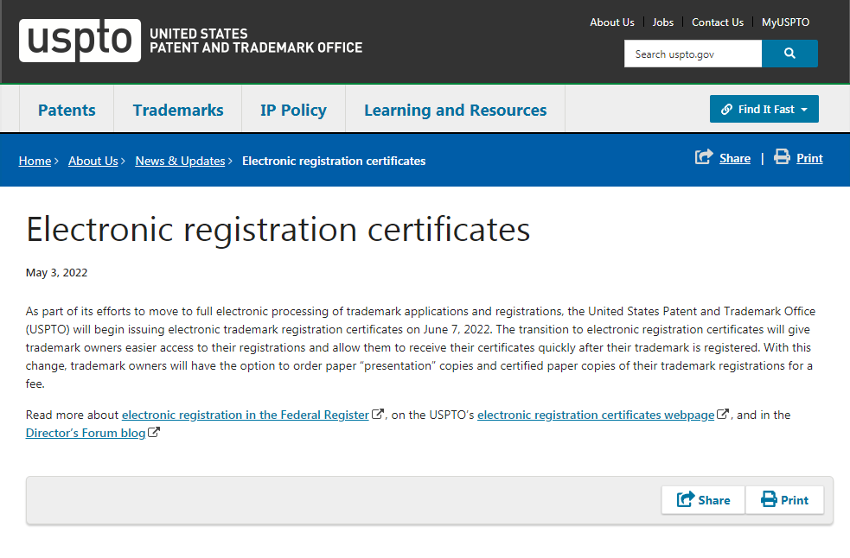Click the Print button at the page bottom
This screenshot has width=850, height=558.
point(784,500)
